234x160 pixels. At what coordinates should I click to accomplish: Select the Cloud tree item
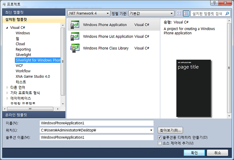pyautogui.click(x=20, y=44)
